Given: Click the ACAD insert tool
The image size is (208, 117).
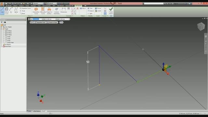Looking at the screenshot, I should [98, 11].
